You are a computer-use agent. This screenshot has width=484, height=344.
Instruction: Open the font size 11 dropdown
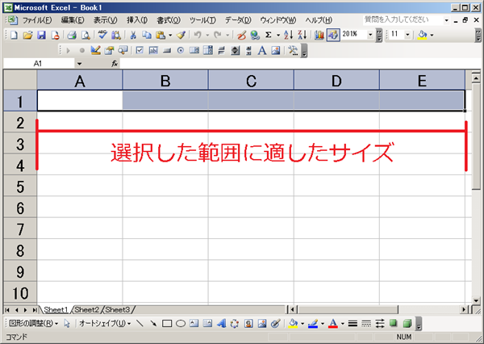[x=407, y=35]
